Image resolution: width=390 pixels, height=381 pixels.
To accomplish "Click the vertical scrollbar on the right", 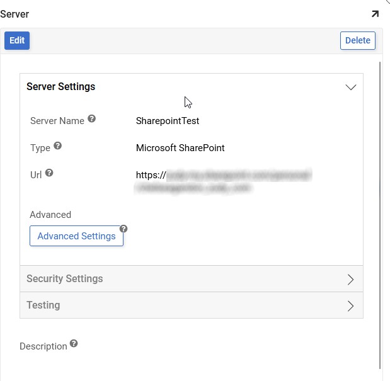I will [381, 214].
